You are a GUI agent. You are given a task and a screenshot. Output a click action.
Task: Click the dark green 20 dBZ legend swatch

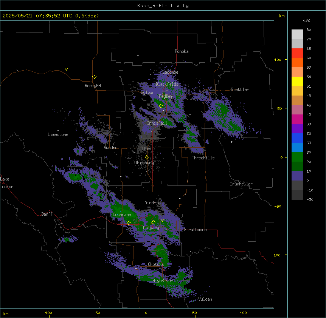(x=297, y=167)
